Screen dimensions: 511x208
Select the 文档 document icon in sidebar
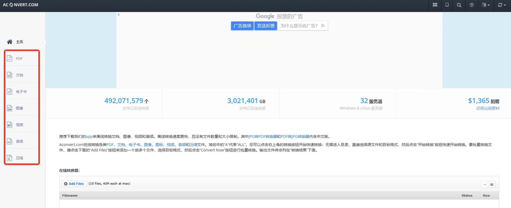point(10,75)
